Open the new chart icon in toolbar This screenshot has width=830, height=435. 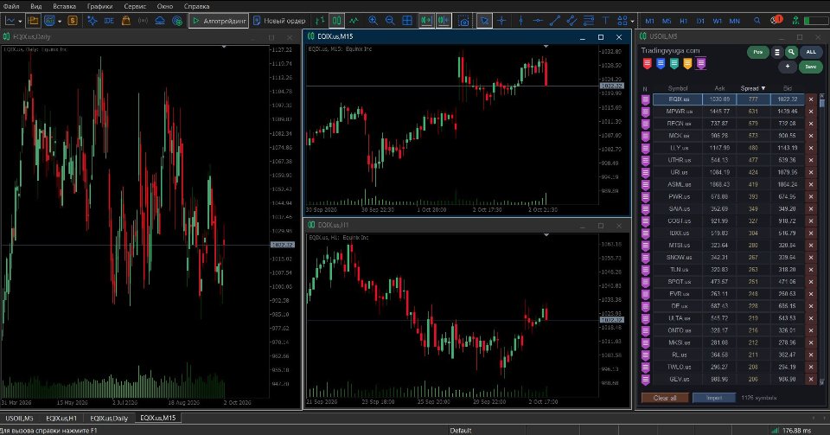(x=10, y=21)
